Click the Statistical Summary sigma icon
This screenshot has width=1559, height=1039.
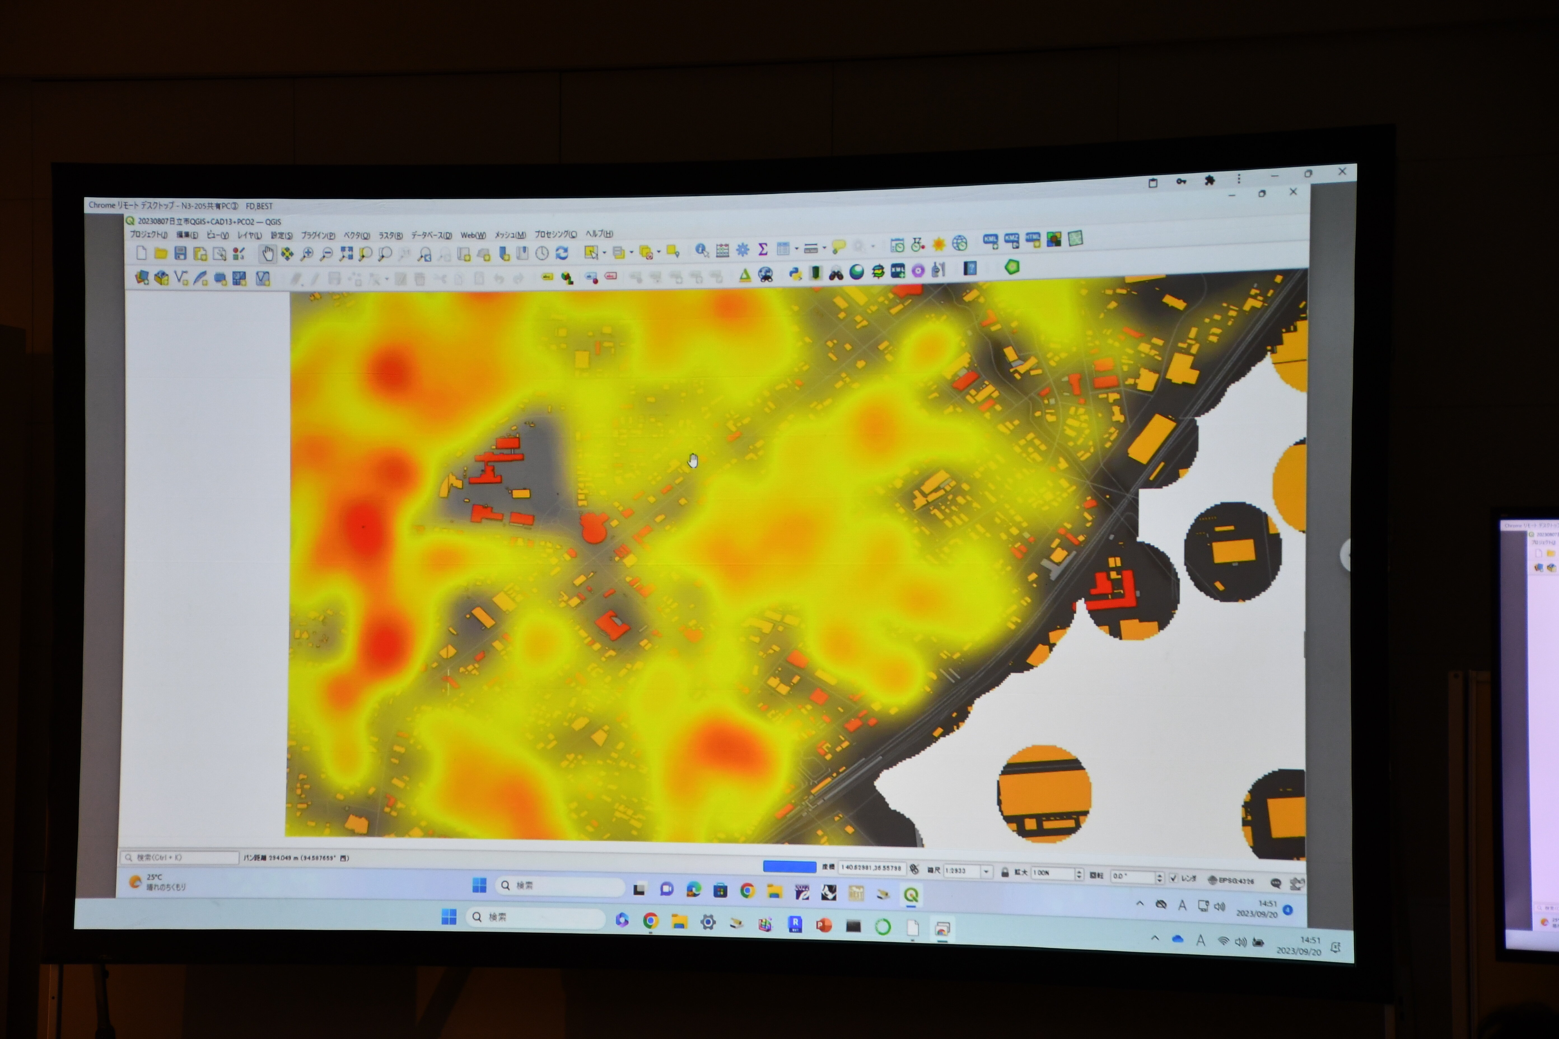(763, 249)
